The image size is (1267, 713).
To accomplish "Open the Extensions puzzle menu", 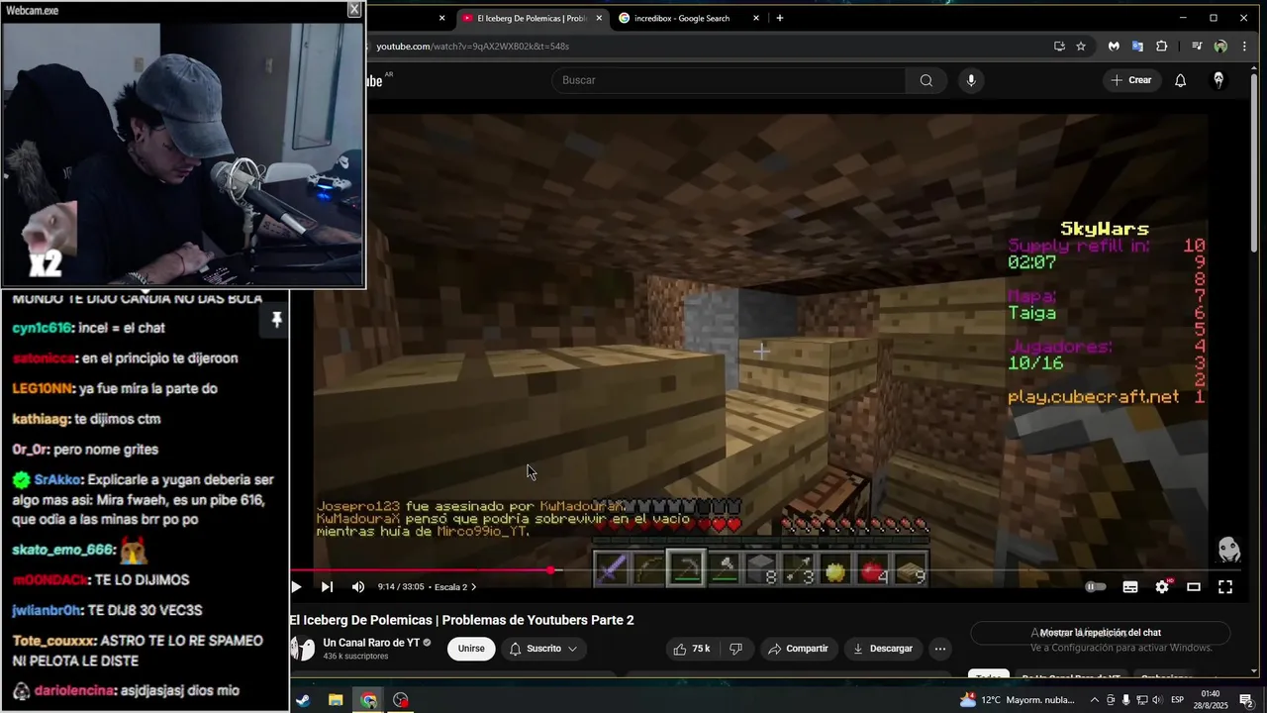I will tap(1162, 47).
